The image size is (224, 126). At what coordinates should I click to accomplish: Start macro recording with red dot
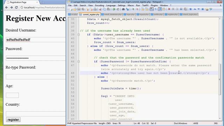pos(169,9)
